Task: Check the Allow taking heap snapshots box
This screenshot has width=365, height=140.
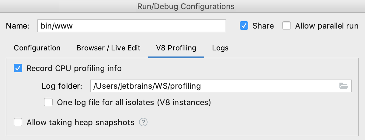Action: (18, 122)
